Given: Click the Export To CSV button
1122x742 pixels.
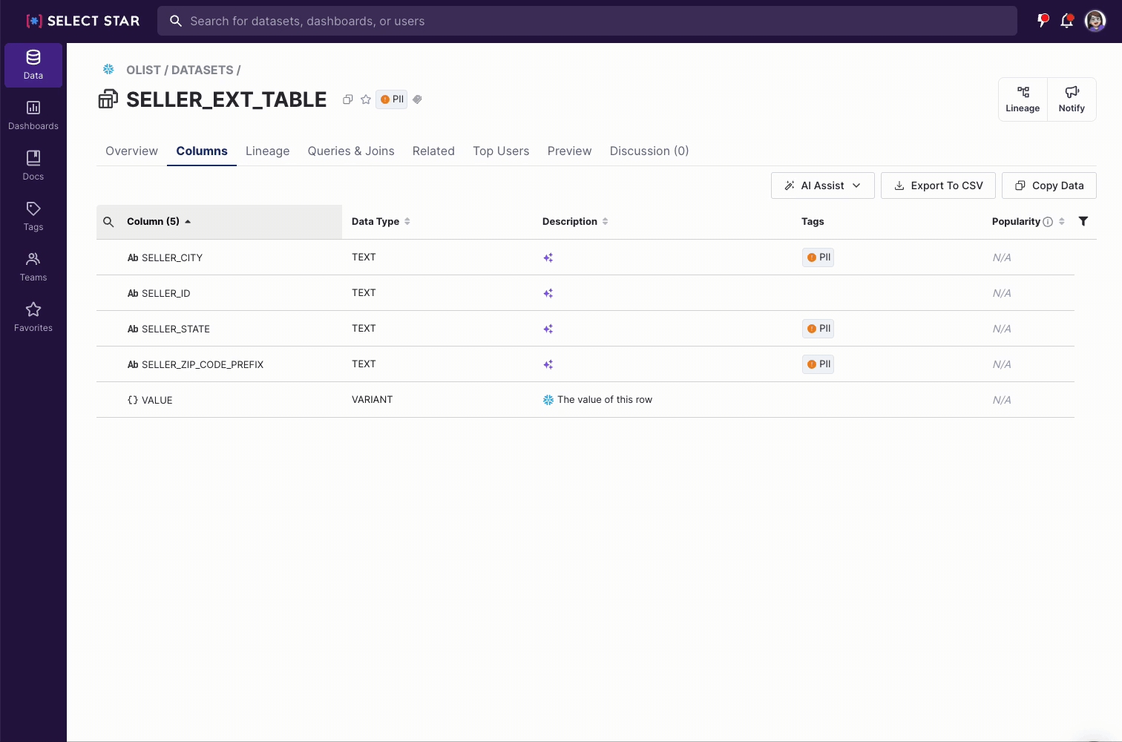Looking at the screenshot, I should (938, 185).
